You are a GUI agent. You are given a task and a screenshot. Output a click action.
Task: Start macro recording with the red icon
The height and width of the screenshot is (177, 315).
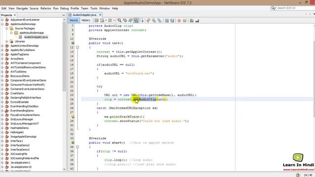point(179,20)
